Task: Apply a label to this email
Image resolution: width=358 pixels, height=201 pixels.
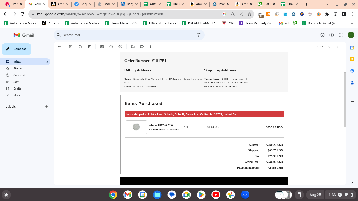Action: click(x=142, y=47)
